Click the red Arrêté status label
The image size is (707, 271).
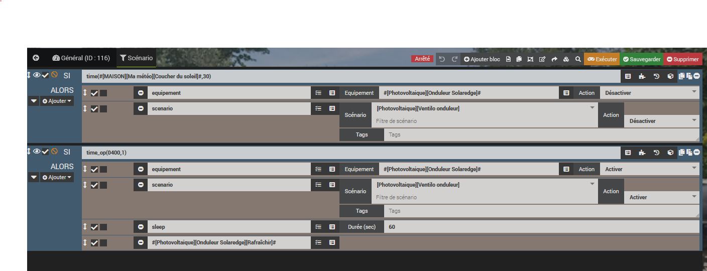pos(422,59)
